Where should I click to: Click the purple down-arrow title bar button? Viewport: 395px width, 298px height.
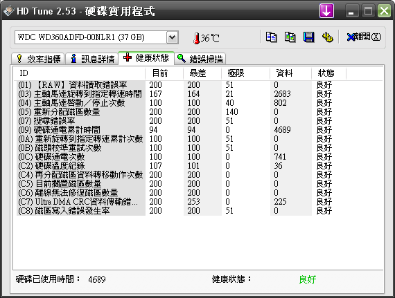326,11
